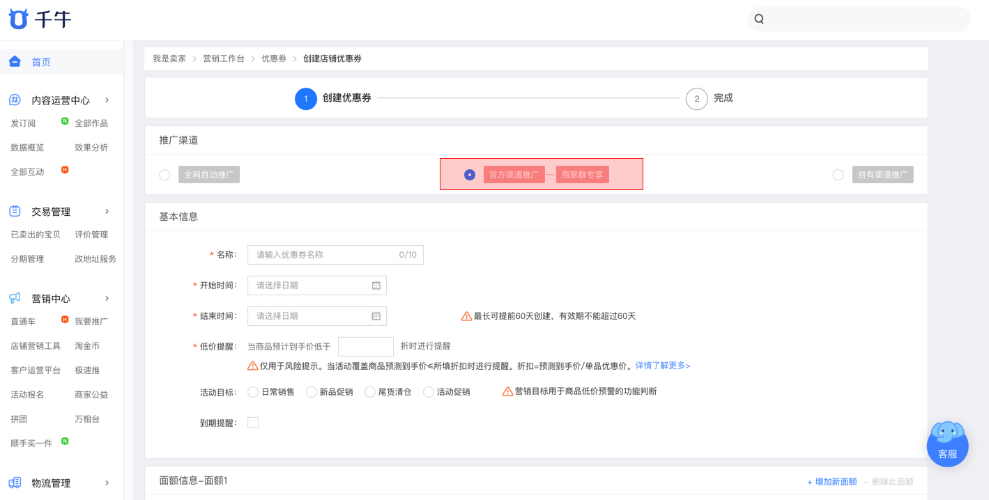Expand 营销中心 chevron
The image size is (989, 500).
click(107, 299)
